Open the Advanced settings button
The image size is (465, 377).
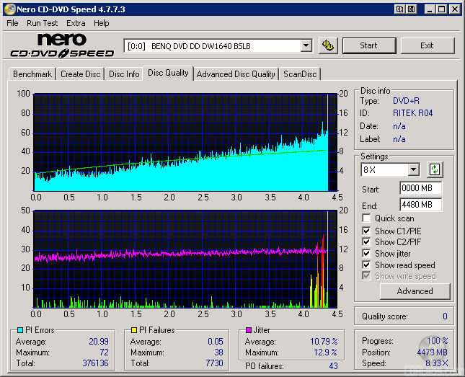click(x=415, y=291)
